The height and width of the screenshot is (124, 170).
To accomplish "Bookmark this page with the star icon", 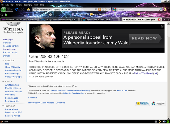I will tap(103, 9).
